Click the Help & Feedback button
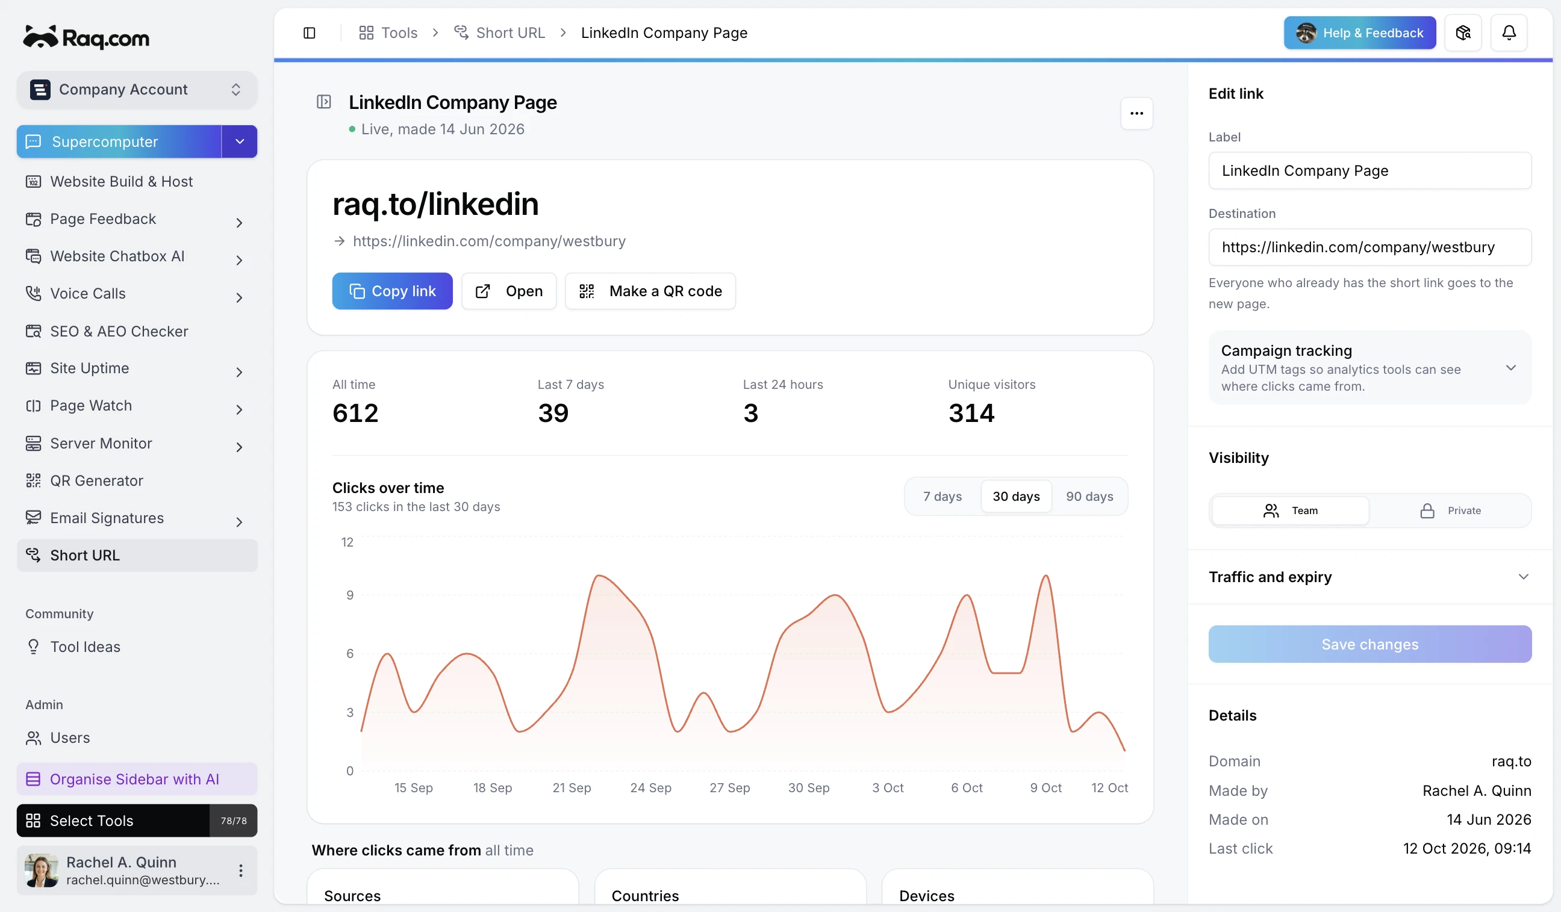Image resolution: width=1561 pixels, height=912 pixels. coord(1360,33)
